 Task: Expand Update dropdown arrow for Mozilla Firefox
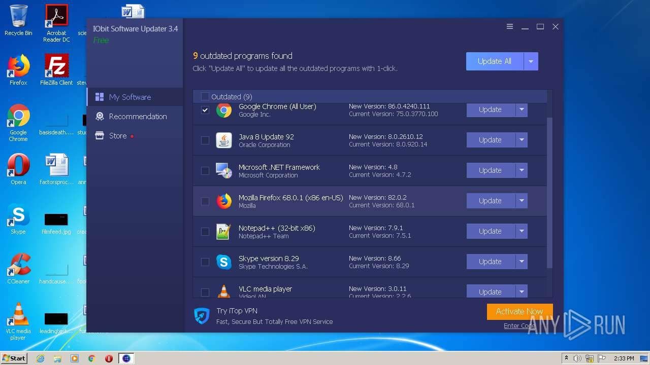click(522, 201)
